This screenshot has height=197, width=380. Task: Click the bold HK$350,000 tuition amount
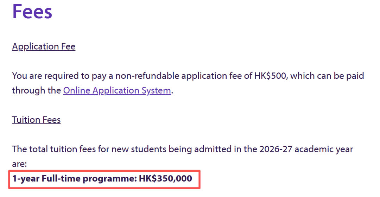click(165, 179)
